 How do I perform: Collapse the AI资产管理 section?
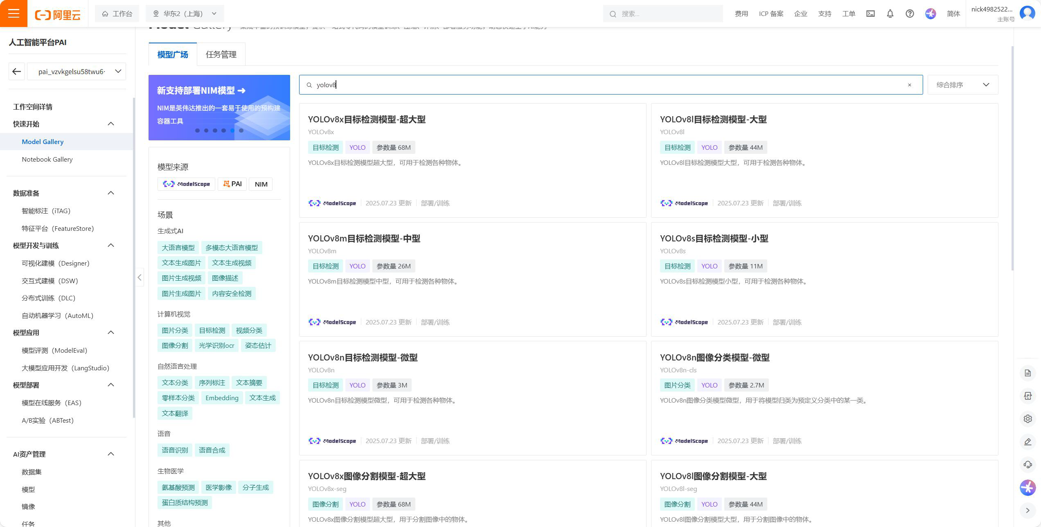(111, 454)
